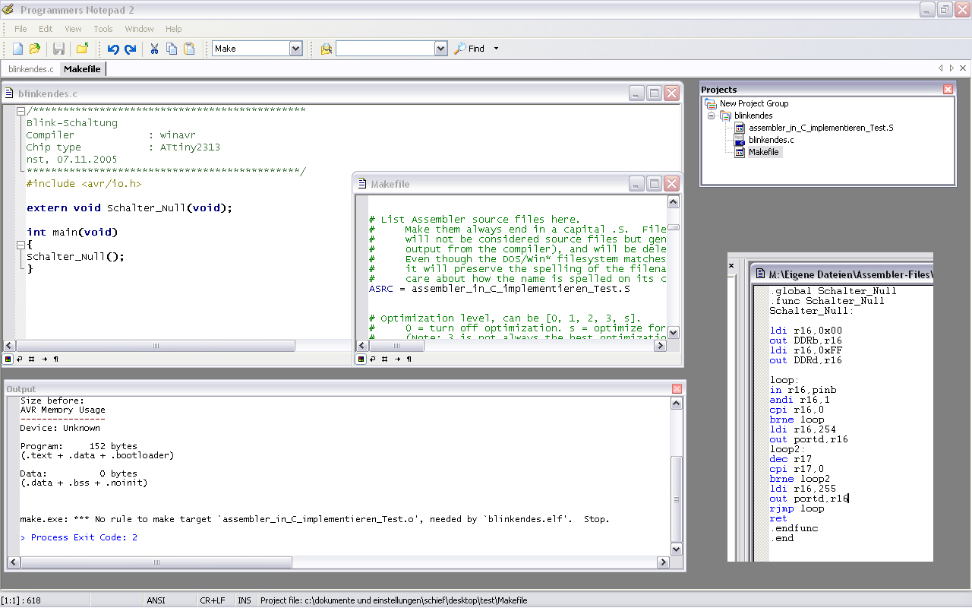Toggle syntax highlighting in blinkendes.c window
Image resolution: width=972 pixels, height=608 pixels.
click(x=8, y=359)
